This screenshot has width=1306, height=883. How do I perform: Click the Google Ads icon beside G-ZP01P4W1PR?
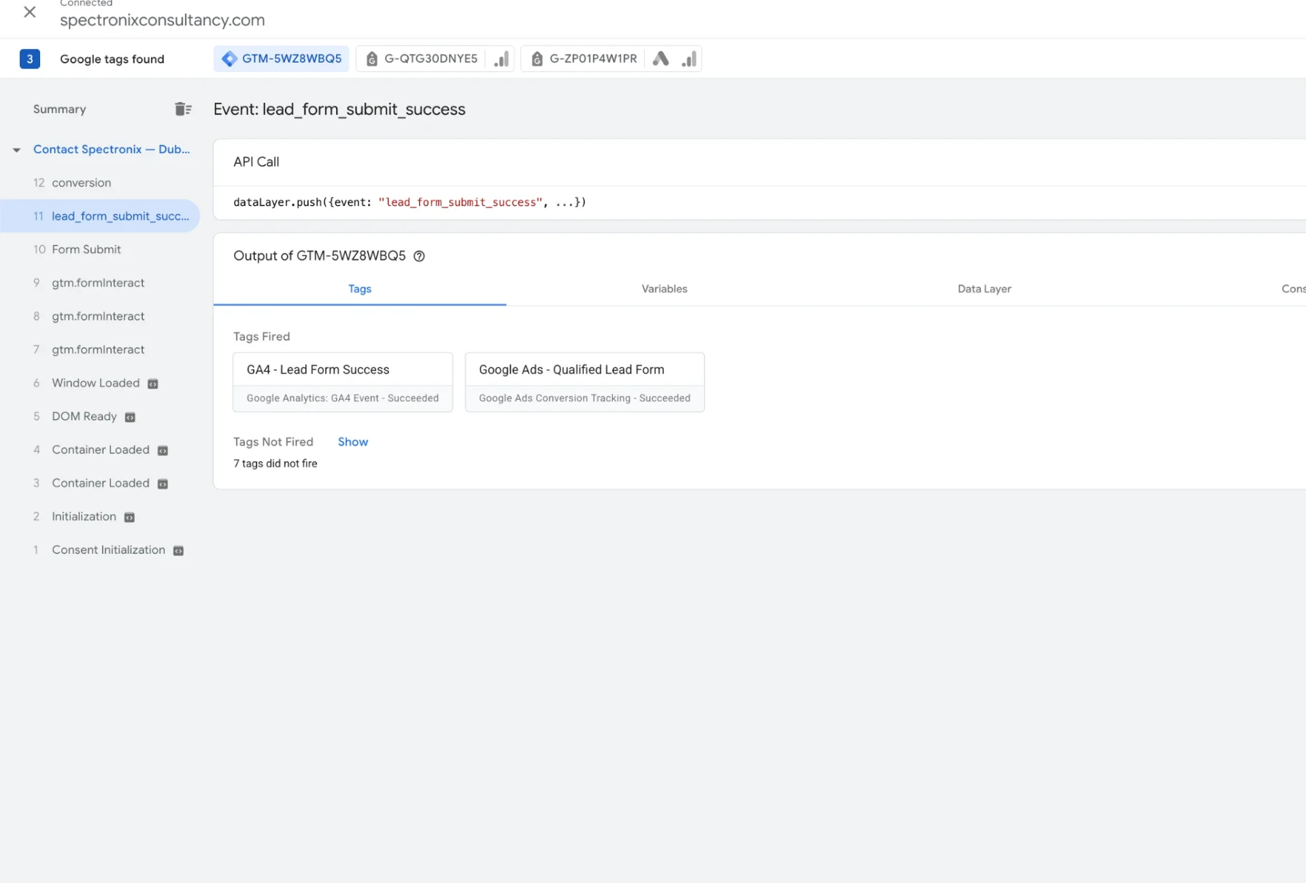660,59
